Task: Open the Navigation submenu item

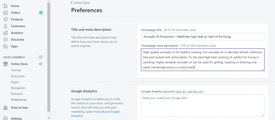Action: [18, 88]
